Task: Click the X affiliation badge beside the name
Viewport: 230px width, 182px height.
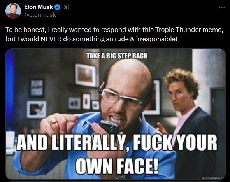Action: pyautogui.click(x=66, y=7)
